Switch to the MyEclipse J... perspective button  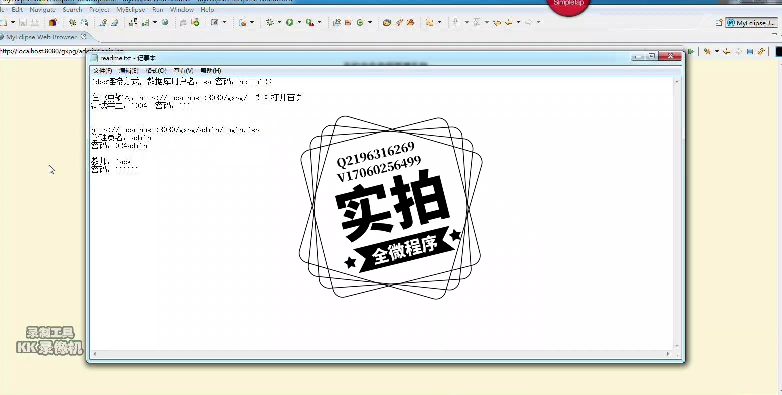[751, 23]
